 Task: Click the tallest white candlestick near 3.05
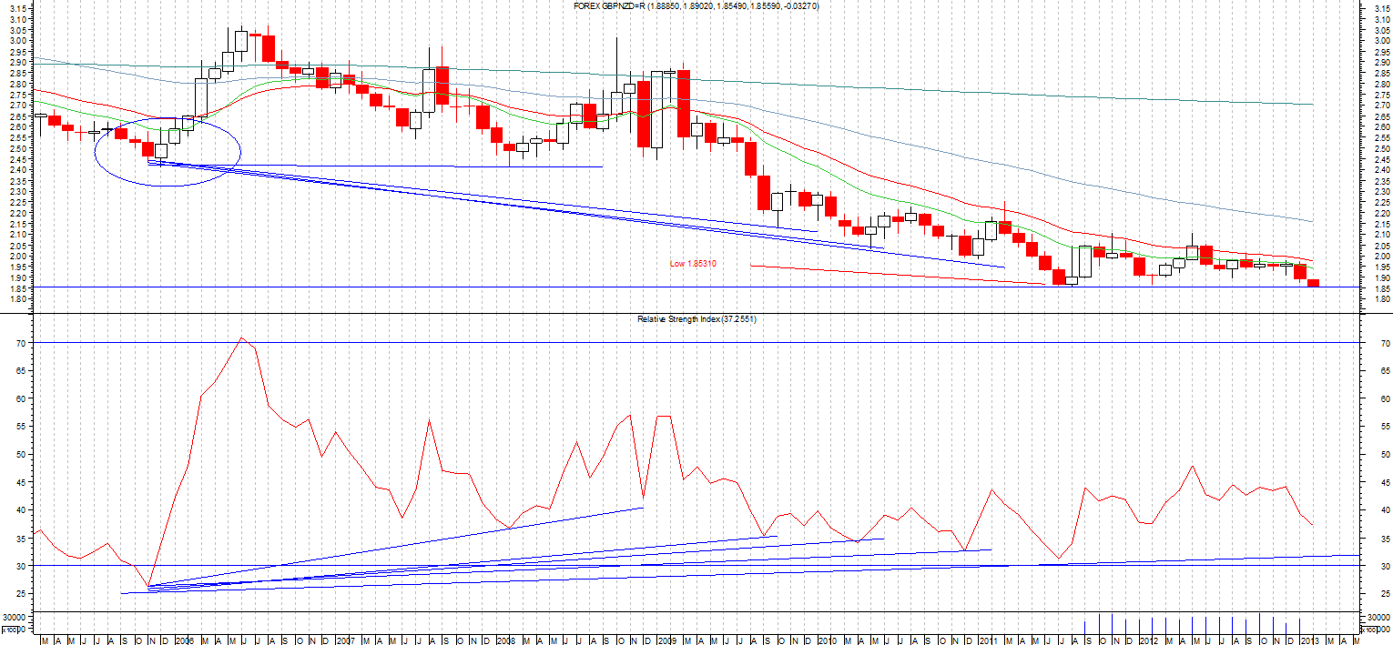[241, 41]
